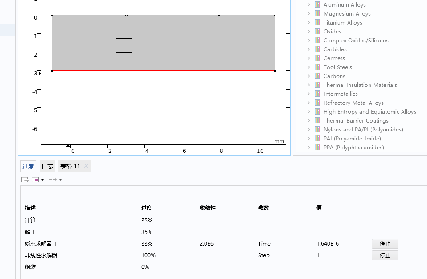
Task: Expand the Thermal Barrier Coatings node
Action: pos(309,121)
